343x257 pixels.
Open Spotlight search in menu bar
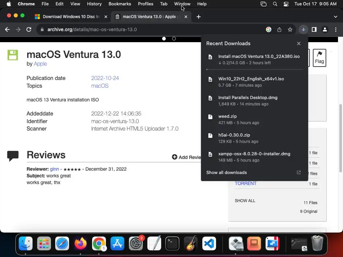[275, 4]
